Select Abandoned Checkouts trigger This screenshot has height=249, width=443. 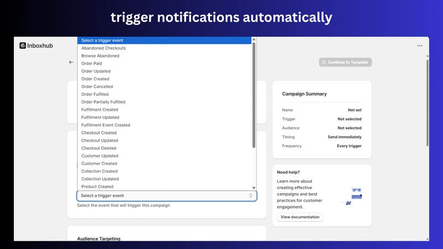[x=164, y=48]
